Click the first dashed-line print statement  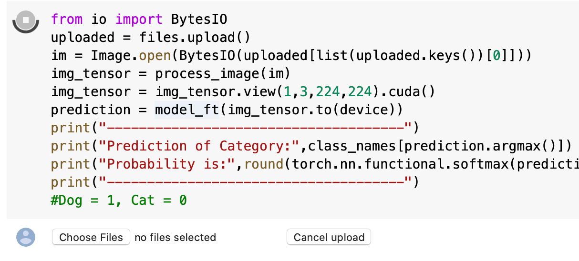[235, 128]
